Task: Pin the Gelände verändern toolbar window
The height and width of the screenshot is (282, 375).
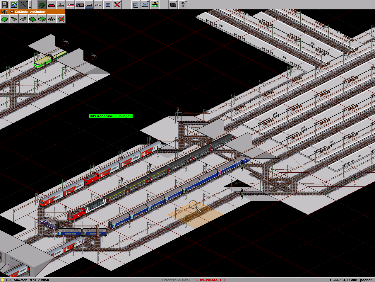Action: coord(12,12)
